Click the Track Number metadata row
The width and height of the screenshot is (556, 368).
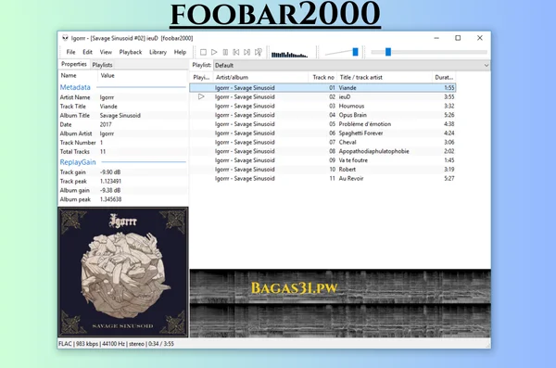123,143
